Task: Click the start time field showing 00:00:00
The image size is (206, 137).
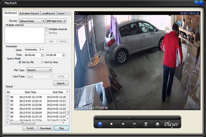Action: (33, 55)
